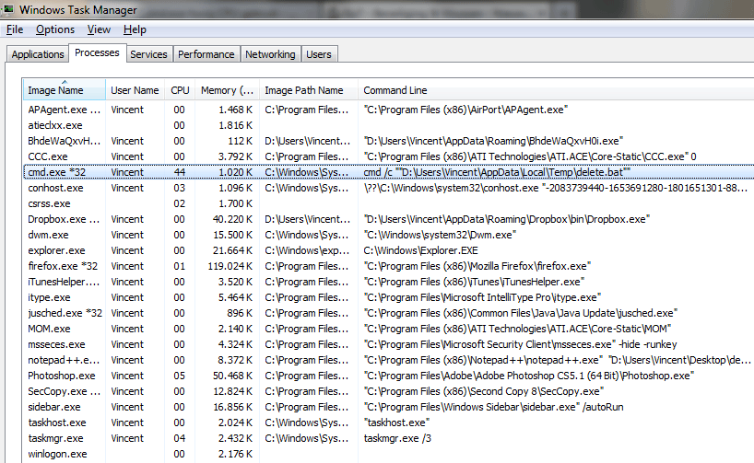Select the atieclxx.exe process
Image resolution: width=754 pixels, height=463 pixels.
(x=389, y=125)
